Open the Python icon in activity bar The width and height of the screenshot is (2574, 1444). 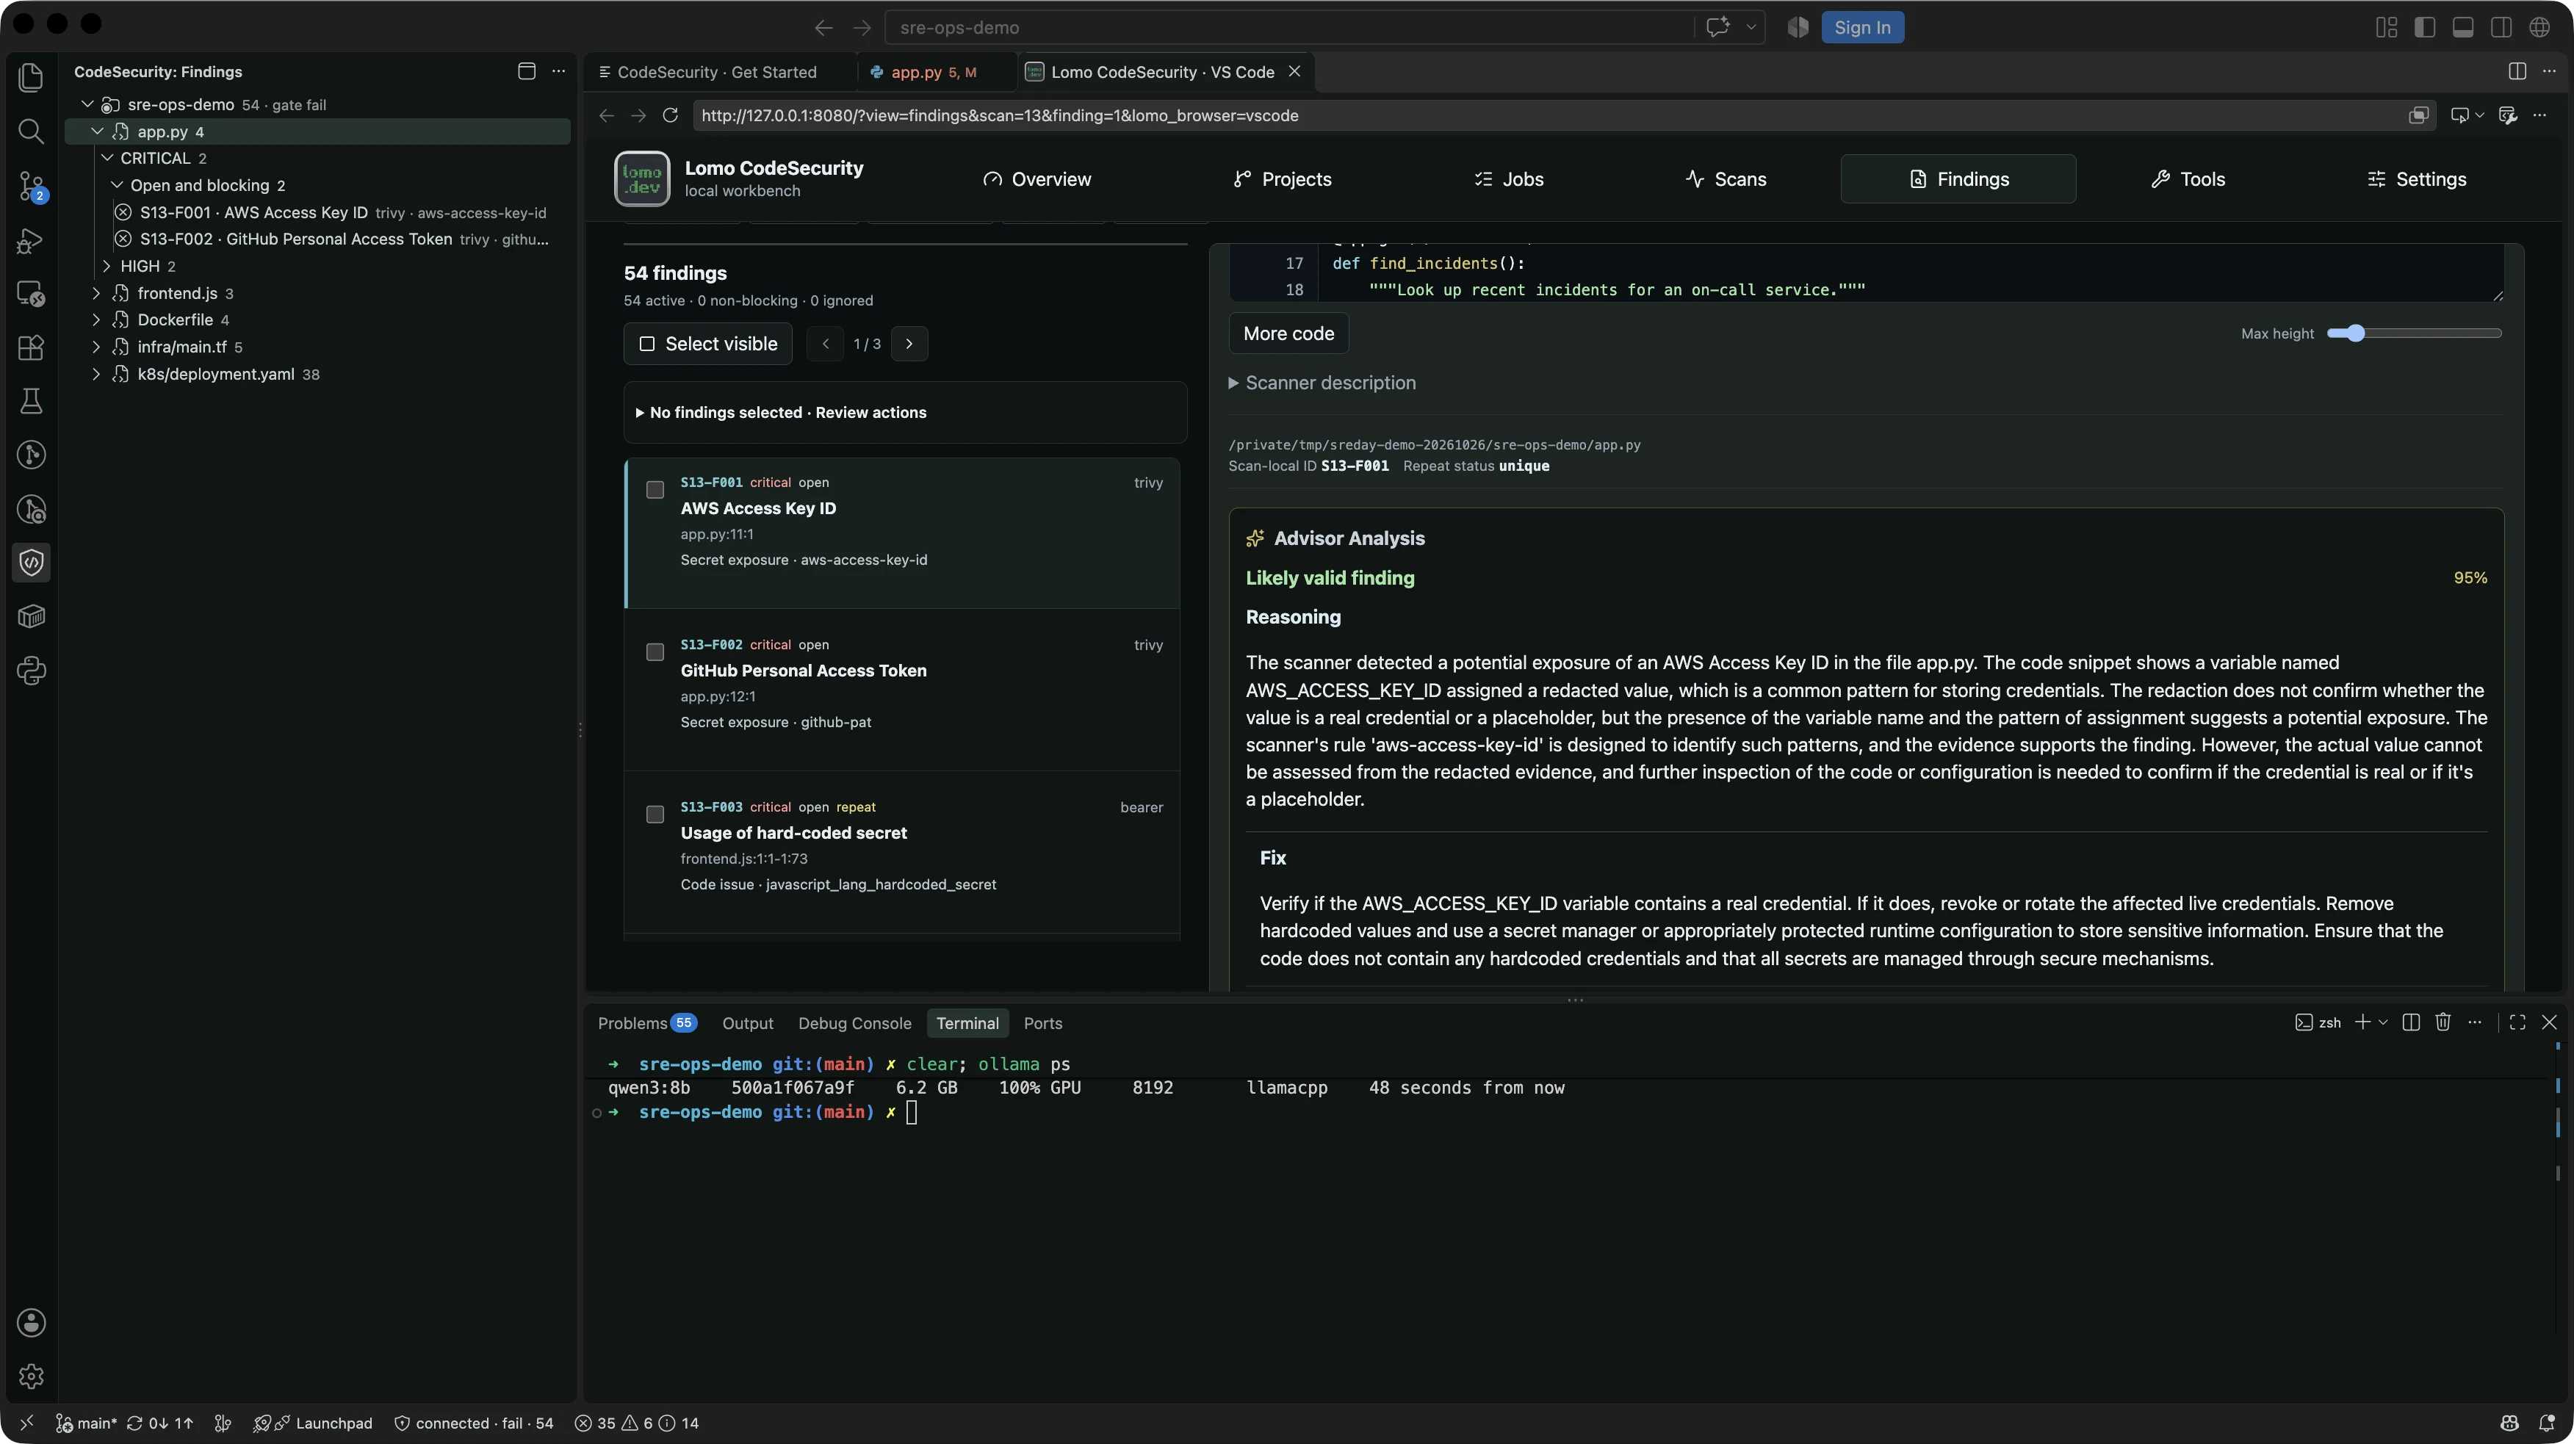tap(31, 671)
